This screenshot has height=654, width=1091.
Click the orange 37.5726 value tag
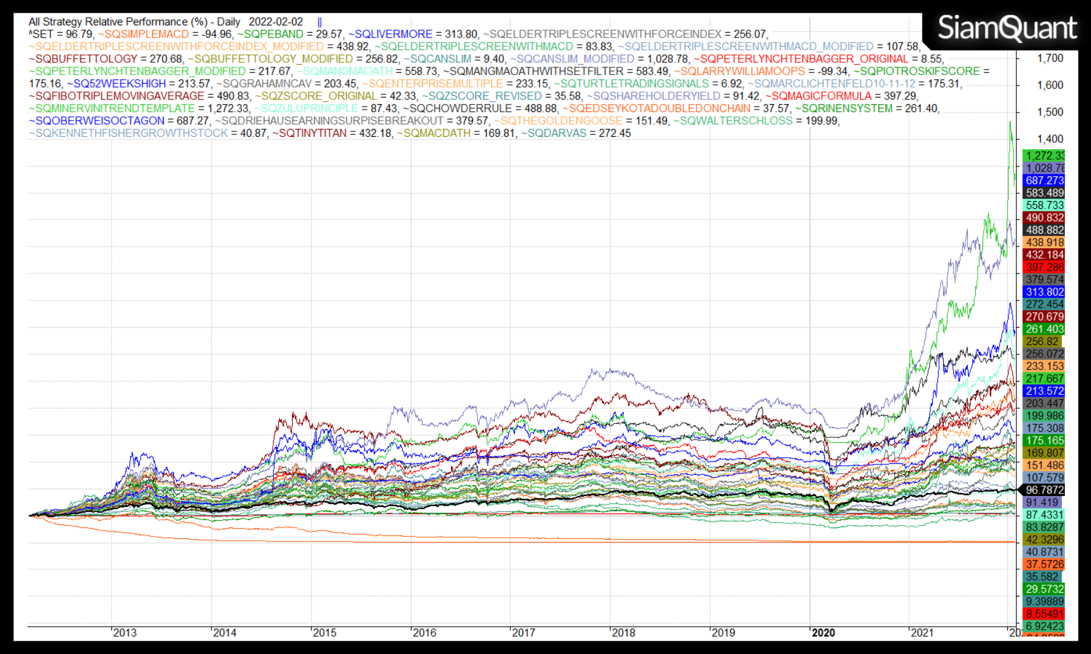coord(1044,564)
